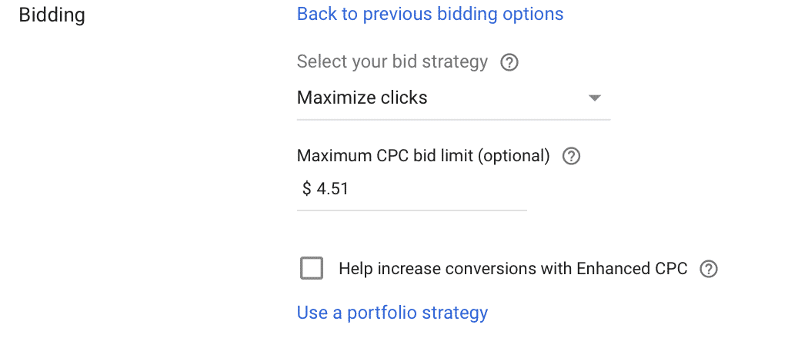Open help for Select your bid strategy
The height and width of the screenshot is (361, 788).
coord(509,63)
